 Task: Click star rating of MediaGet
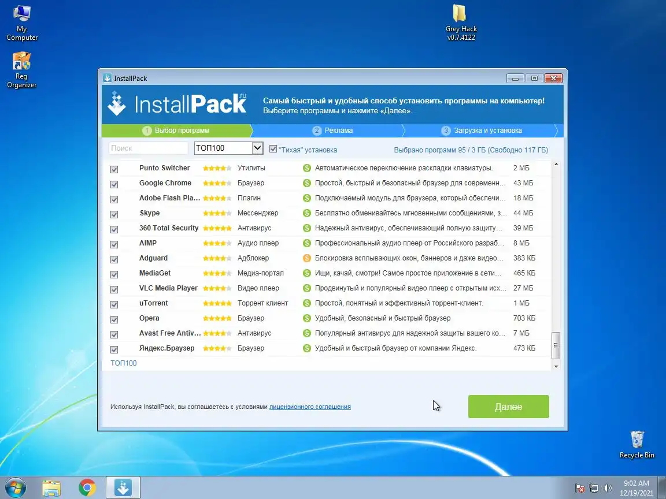pyautogui.click(x=217, y=273)
